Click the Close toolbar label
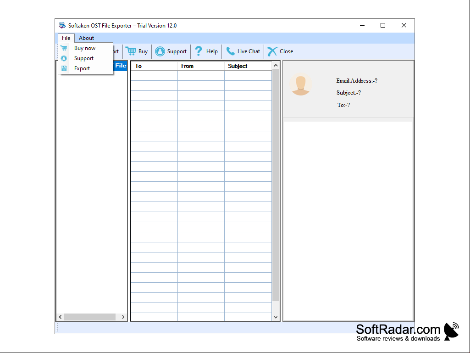 [x=286, y=51]
